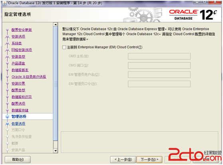The width and height of the screenshot is (223, 165).
Task: Enable the Enterprise Manager Cloud Control registration checkbox
Action: (x=64, y=47)
